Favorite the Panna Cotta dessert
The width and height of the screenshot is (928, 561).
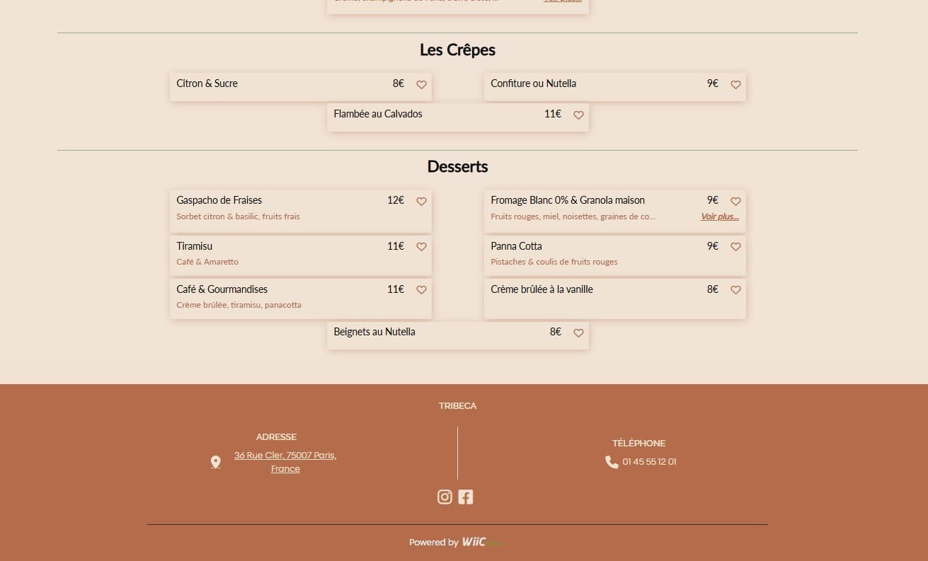[x=735, y=247]
